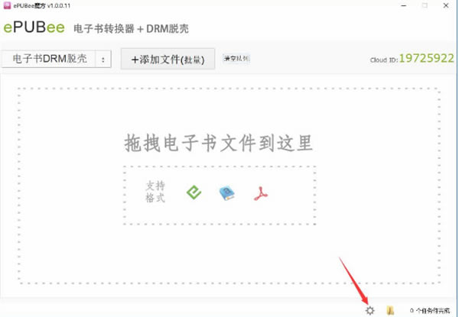Open the 电子书DRM脱壳 mode selector

pos(49,59)
